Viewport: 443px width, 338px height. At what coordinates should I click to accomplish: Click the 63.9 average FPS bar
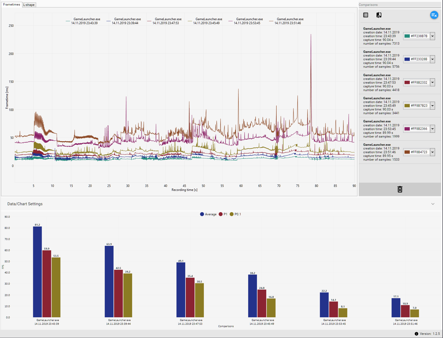point(109,281)
